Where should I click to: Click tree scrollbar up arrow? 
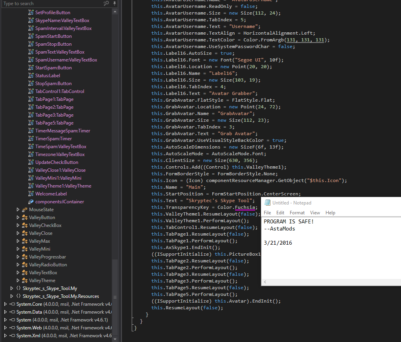tap(115, 11)
